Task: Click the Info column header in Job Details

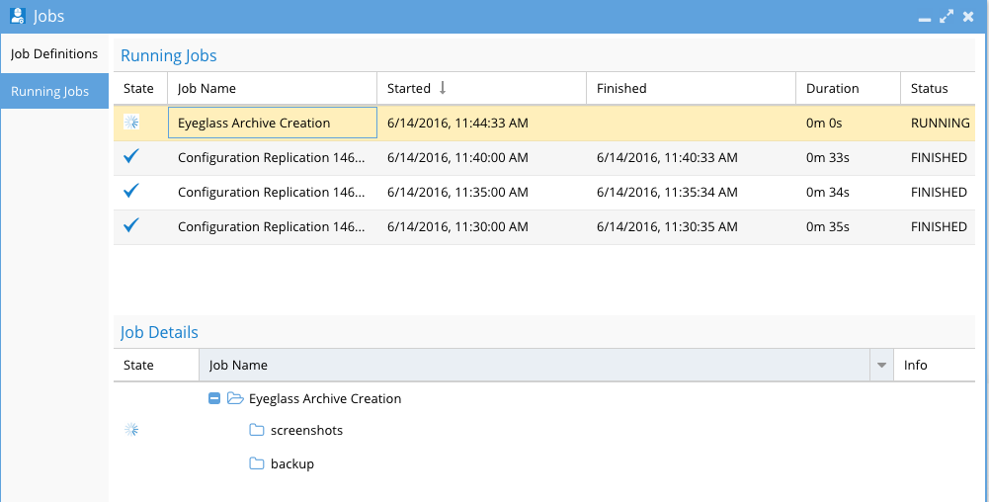Action: point(935,366)
